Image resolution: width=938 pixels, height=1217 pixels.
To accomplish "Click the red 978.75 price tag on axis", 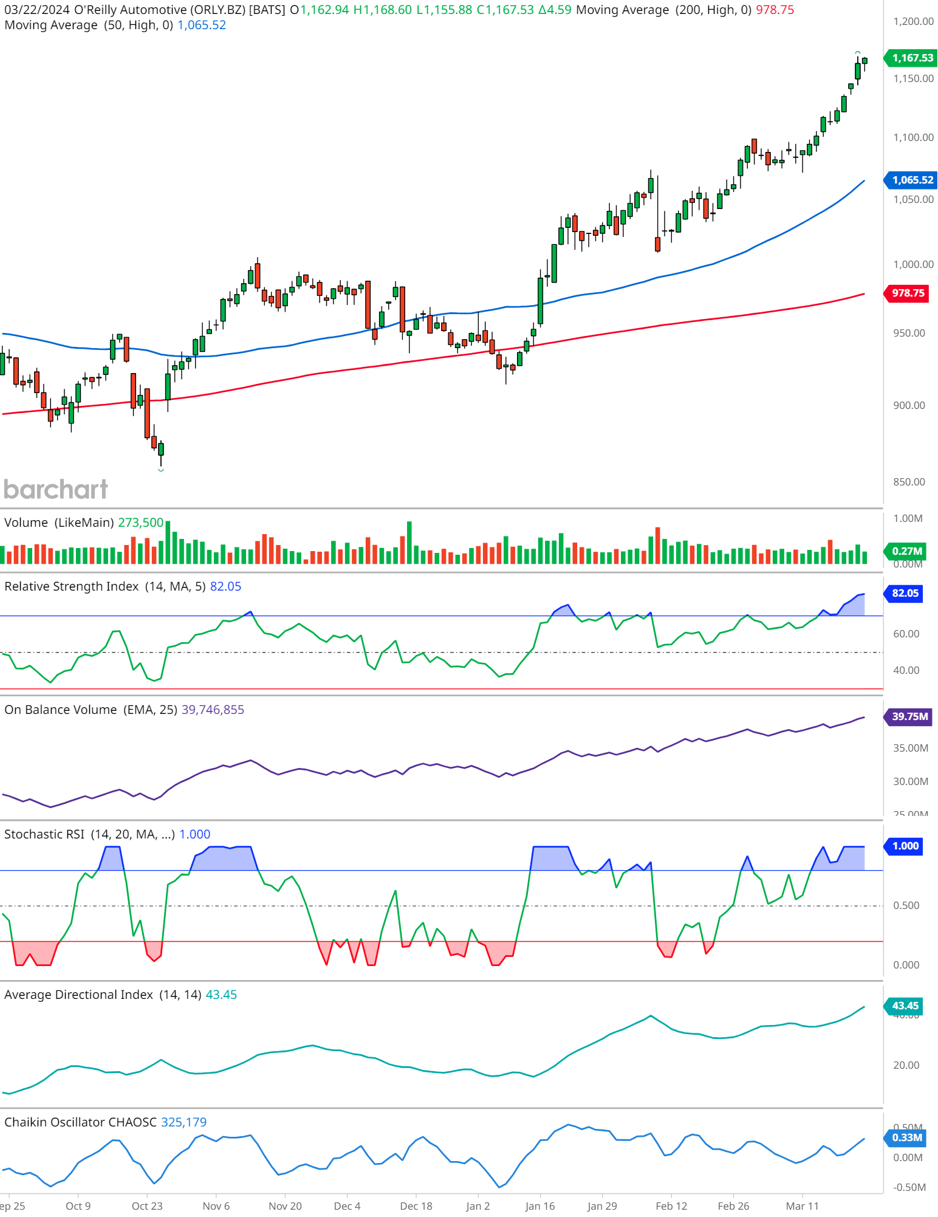I will click(907, 293).
